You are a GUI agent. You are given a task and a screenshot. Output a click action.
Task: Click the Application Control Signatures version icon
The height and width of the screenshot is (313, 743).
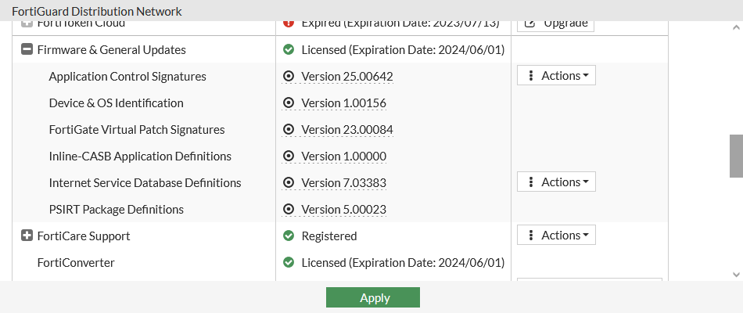click(289, 77)
